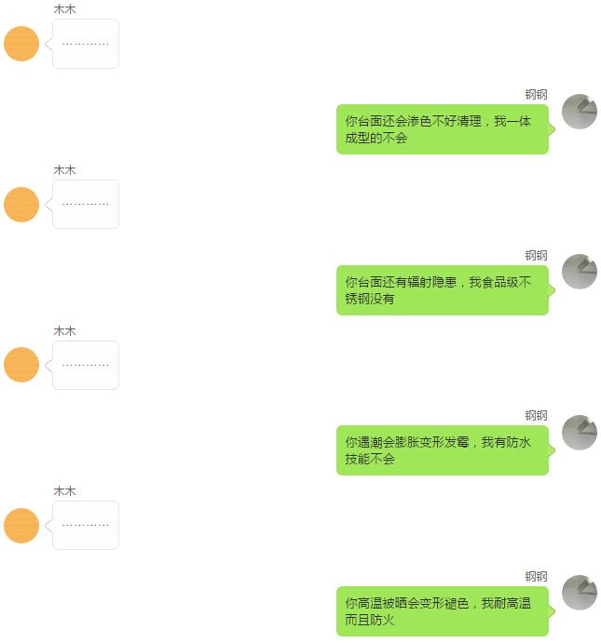This screenshot has height=643, width=601.
Task: Open the second orange 木木 avatar from the top
Action: tap(21, 205)
